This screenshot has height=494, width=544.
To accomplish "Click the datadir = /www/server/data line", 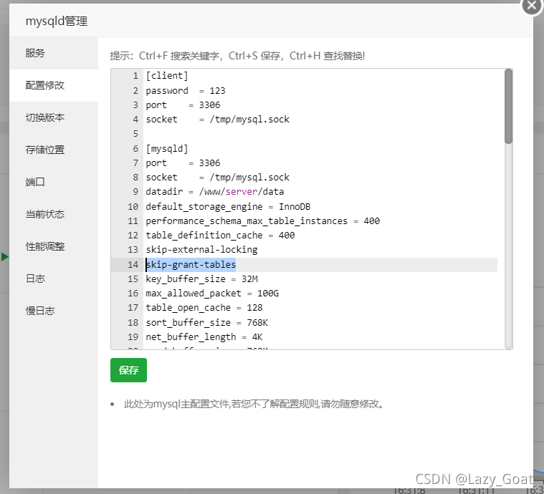I will coord(215,192).
